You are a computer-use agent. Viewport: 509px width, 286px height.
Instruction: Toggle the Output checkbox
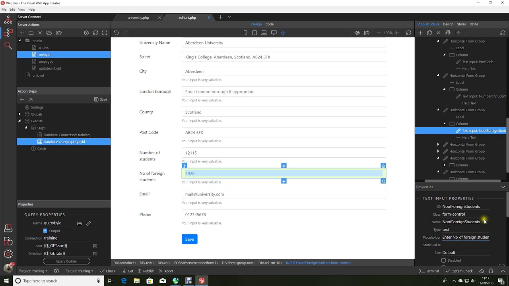45,231
